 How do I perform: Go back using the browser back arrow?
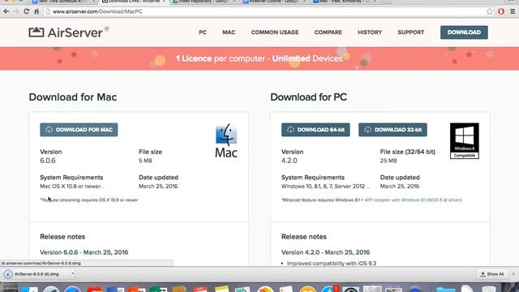tap(6, 11)
